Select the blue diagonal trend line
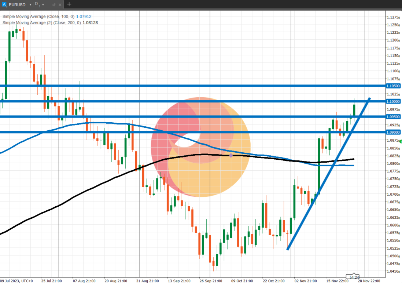The height and width of the screenshot is (283, 402). 328,174
